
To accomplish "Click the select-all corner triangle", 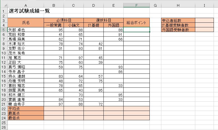I will coord(5,6).
